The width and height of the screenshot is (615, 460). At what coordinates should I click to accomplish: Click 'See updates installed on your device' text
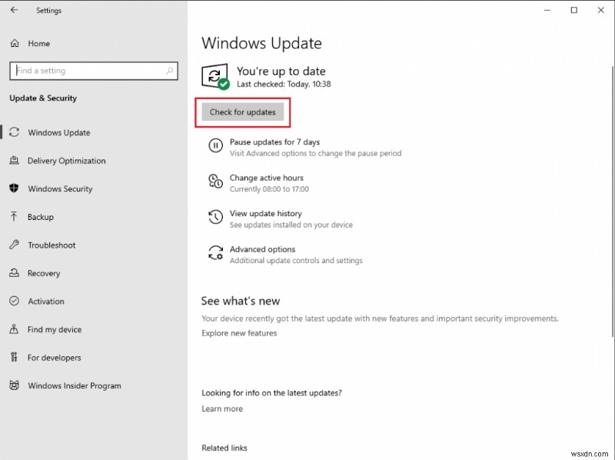[x=291, y=225]
